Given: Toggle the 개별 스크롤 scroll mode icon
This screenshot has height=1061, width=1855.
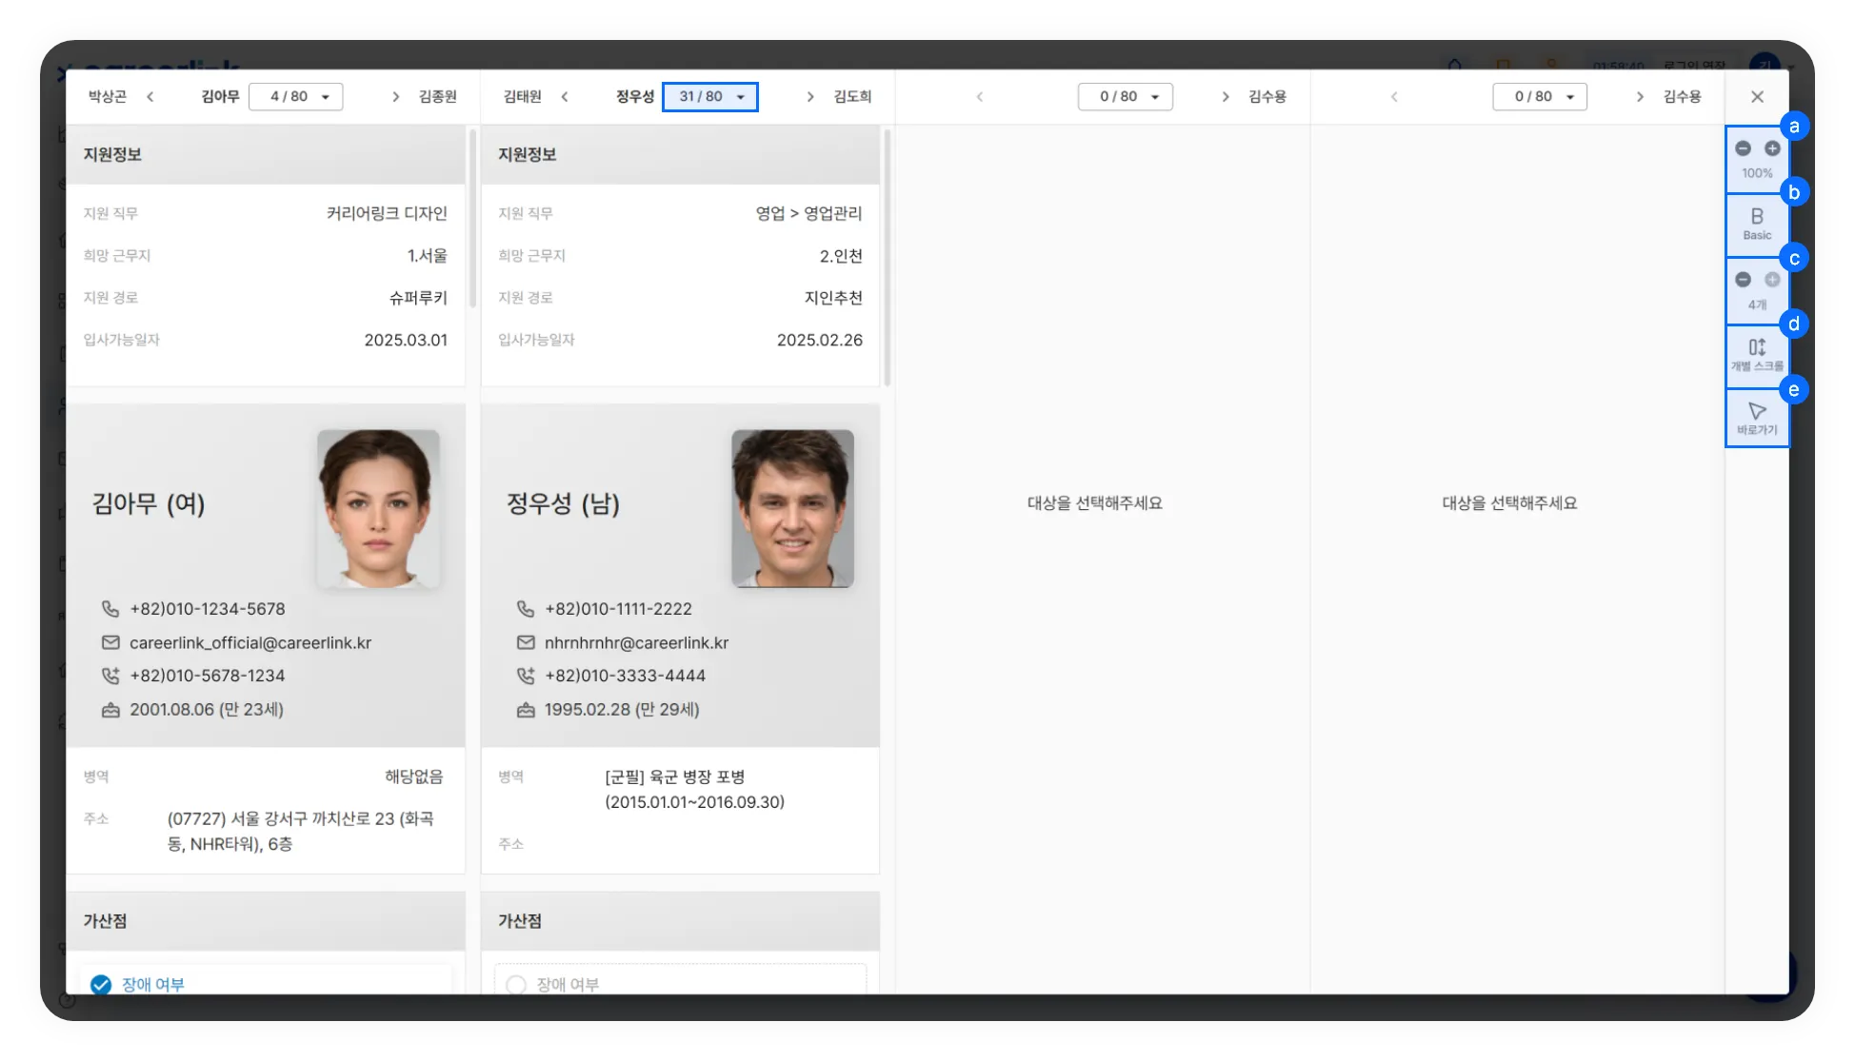Looking at the screenshot, I should [x=1757, y=353].
